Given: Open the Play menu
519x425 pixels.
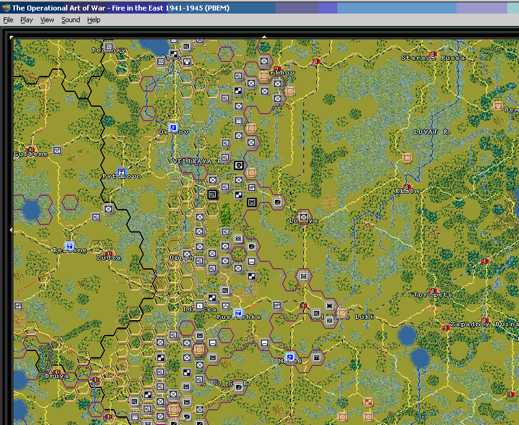Looking at the screenshot, I should coord(27,20).
